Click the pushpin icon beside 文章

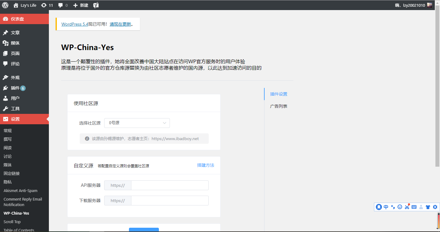click(5, 33)
